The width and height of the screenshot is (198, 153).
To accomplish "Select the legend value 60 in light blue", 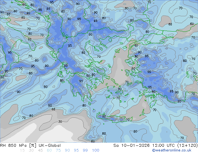I will (49, 151).
